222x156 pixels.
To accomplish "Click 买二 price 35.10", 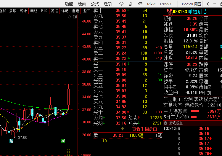I will pyautogui.click(x=121, y=69).
